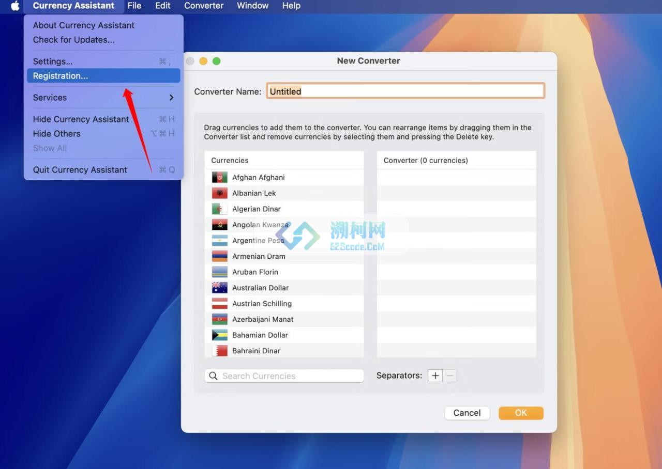Click the magnifier icon in currency search
Screen dimensions: 662x469
[x=214, y=376]
